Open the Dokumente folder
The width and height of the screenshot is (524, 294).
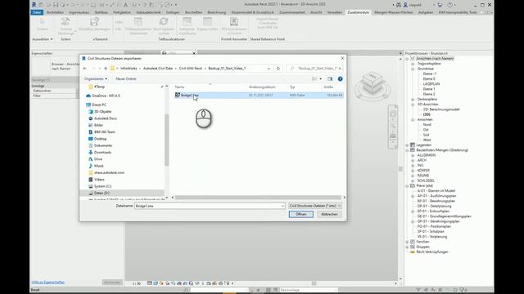click(x=100, y=145)
